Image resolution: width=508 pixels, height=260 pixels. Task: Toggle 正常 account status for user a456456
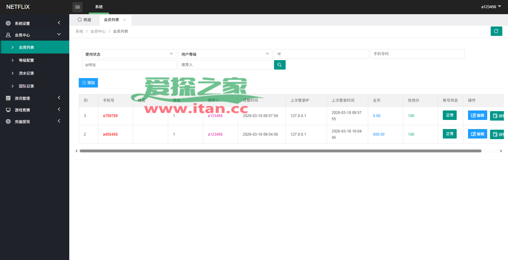449,134
